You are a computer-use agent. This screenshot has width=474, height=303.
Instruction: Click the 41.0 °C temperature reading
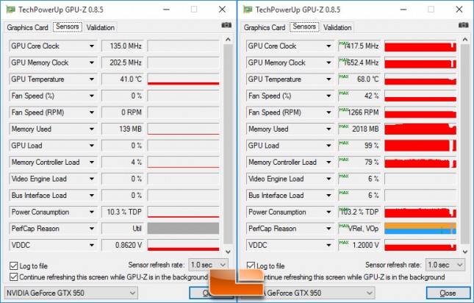[x=123, y=79]
